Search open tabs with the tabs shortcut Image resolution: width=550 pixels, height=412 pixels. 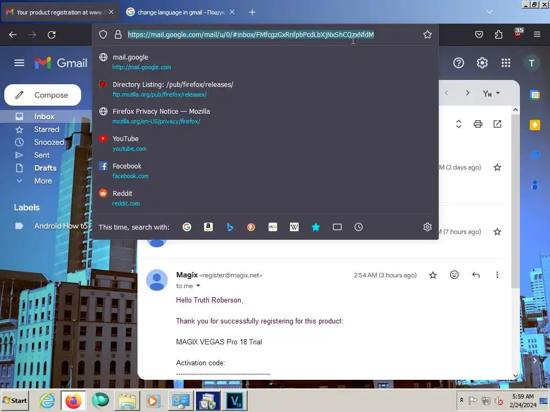click(x=337, y=227)
